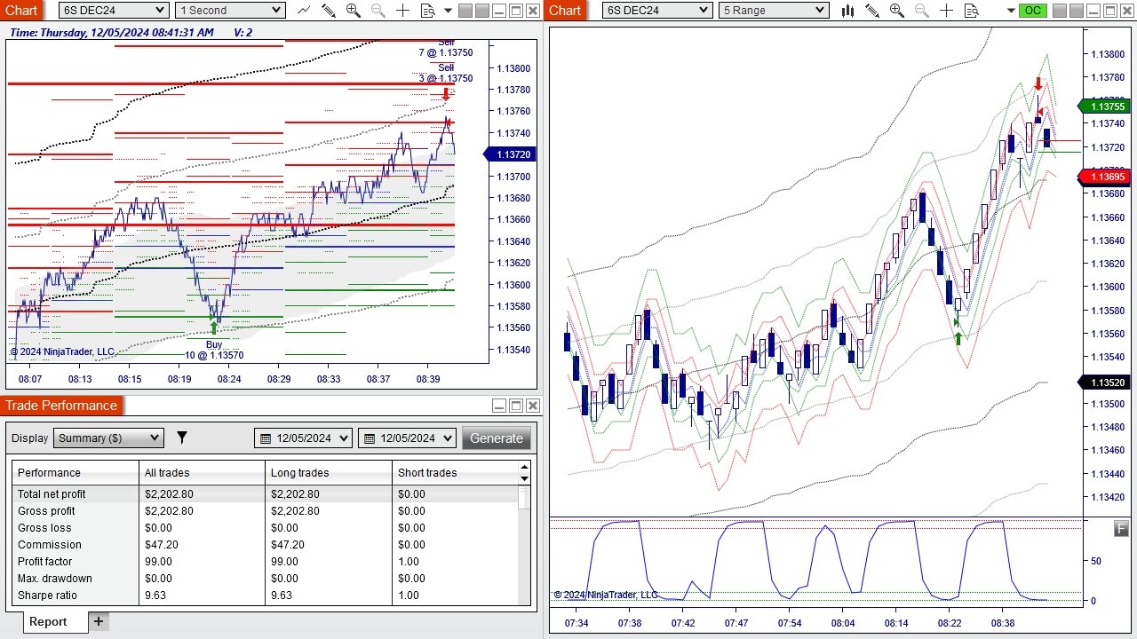Open data box icon in right chart toolbar
The width and height of the screenshot is (1137, 639).
(x=971, y=10)
